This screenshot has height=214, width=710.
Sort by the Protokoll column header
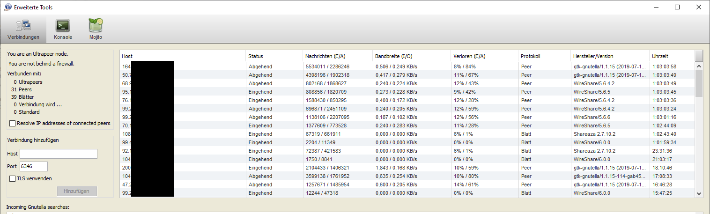pyautogui.click(x=545, y=56)
